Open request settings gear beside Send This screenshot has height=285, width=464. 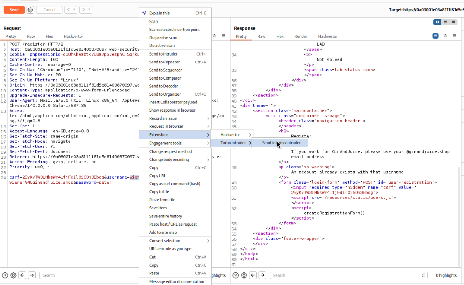point(30,10)
